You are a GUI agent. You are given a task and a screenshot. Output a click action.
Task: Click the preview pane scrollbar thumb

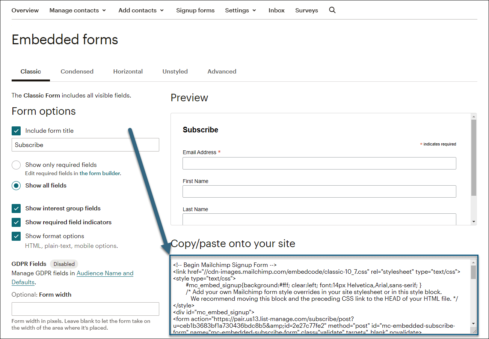(x=474, y=157)
